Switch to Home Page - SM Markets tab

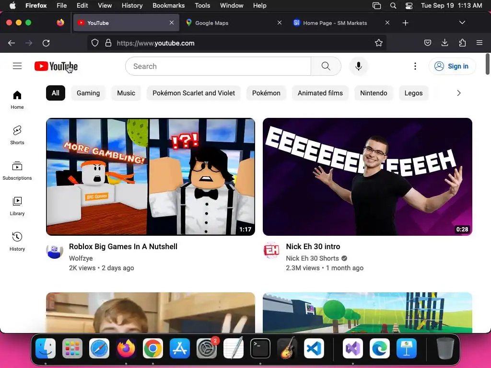coord(341,23)
